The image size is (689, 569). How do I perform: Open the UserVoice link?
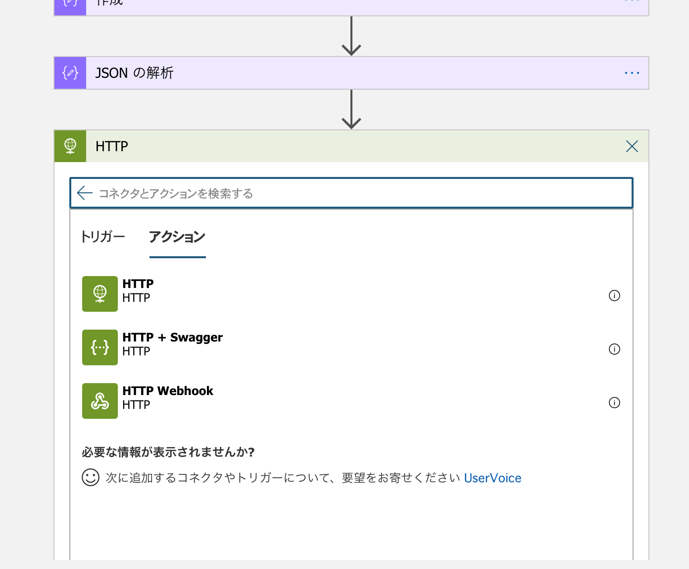492,478
